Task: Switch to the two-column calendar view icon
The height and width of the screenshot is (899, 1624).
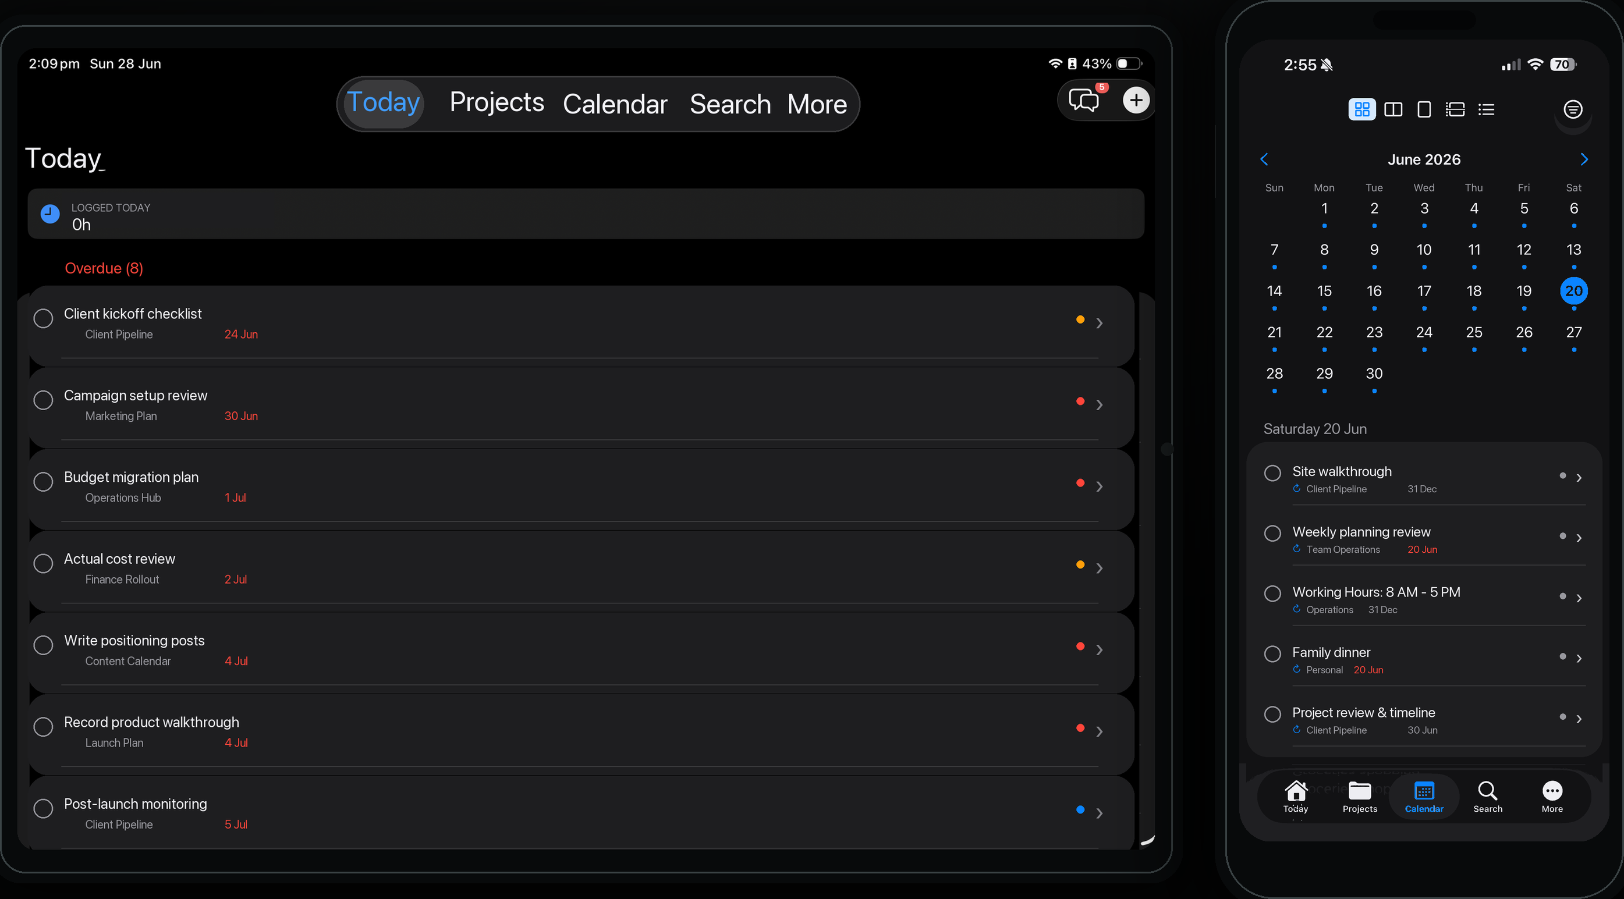Action: point(1393,109)
